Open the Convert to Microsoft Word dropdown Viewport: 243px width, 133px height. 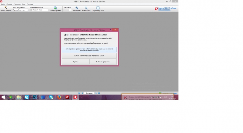coord(39,10)
